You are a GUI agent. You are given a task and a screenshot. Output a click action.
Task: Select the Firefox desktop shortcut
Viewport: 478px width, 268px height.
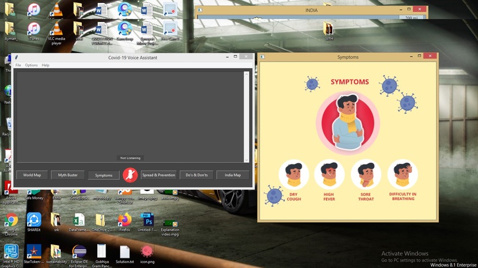(125, 222)
